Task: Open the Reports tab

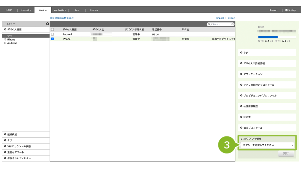Action: click(x=94, y=10)
